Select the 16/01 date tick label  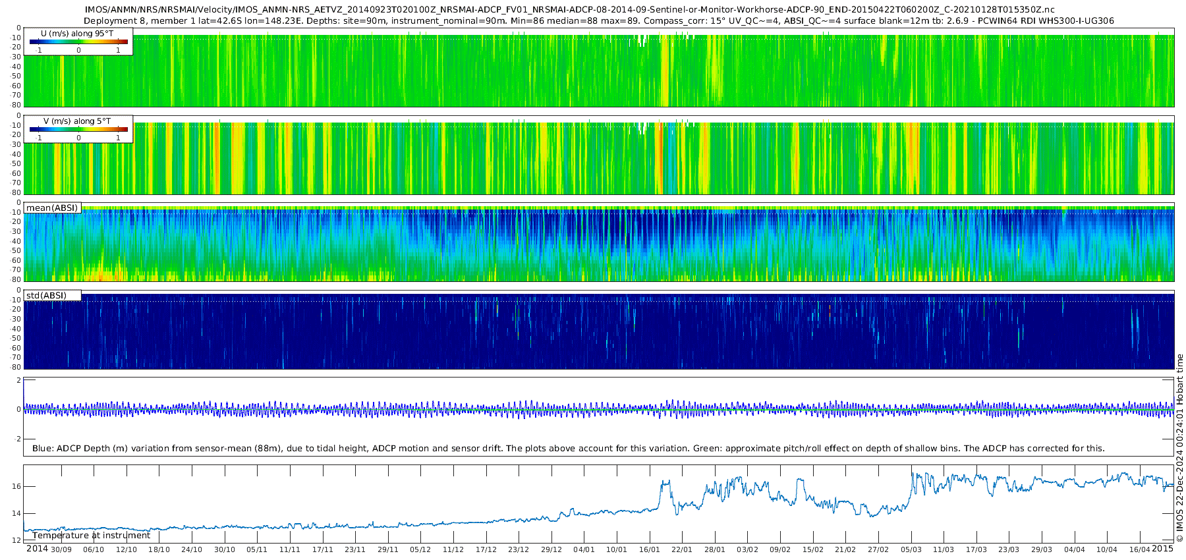coord(649,549)
